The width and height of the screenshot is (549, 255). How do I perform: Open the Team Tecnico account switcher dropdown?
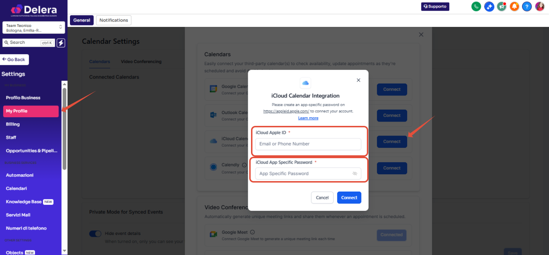coord(34,28)
